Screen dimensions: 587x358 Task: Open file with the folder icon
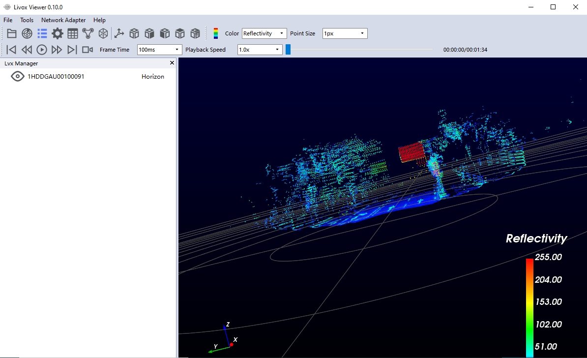coord(12,33)
